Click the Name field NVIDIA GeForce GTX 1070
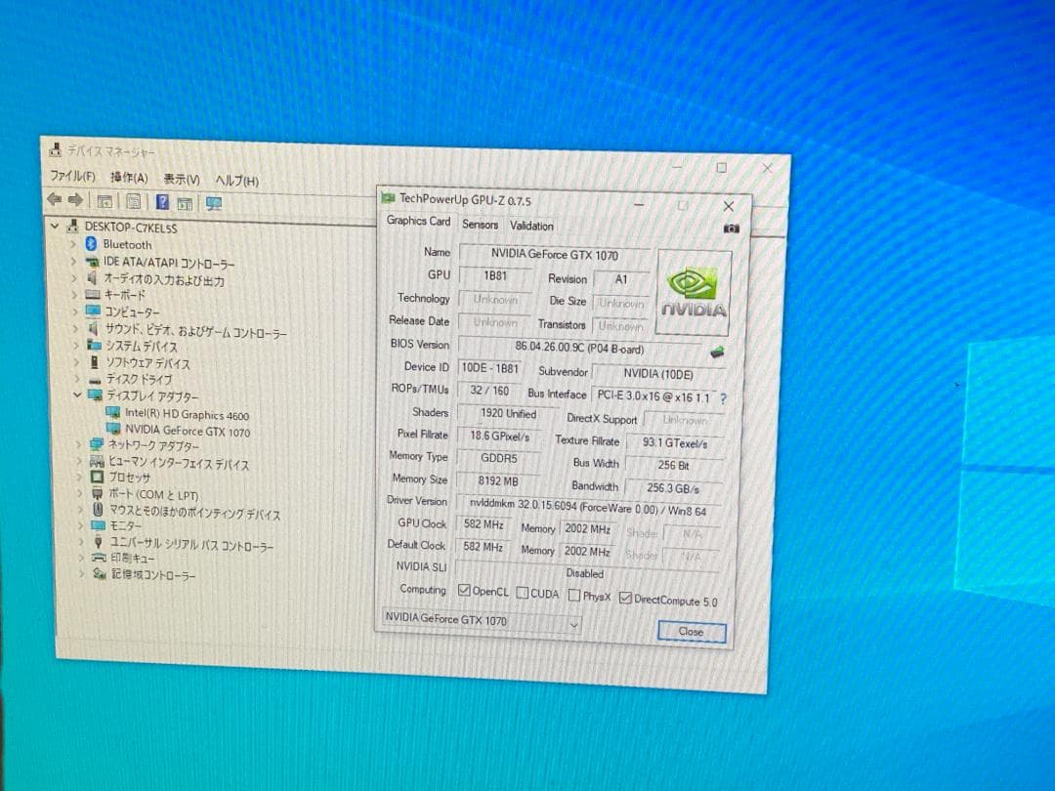Viewport: 1055px width, 791px height. [555, 255]
